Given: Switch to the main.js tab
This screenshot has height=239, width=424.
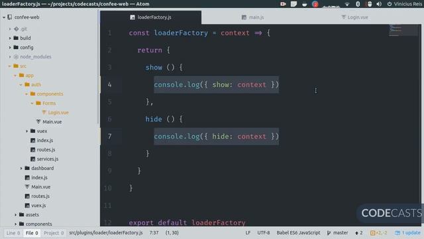Looking at the screenshot, I should click(x=252, y=17).
